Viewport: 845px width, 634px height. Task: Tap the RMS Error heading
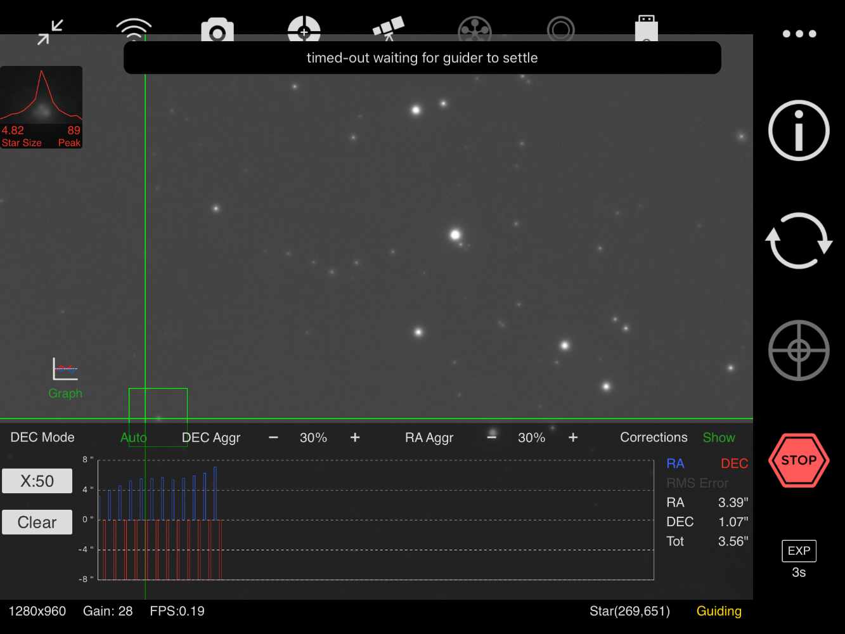(x=697, y=483)
